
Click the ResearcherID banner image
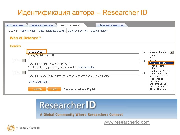pyautogui.click(x=107, y=109)
